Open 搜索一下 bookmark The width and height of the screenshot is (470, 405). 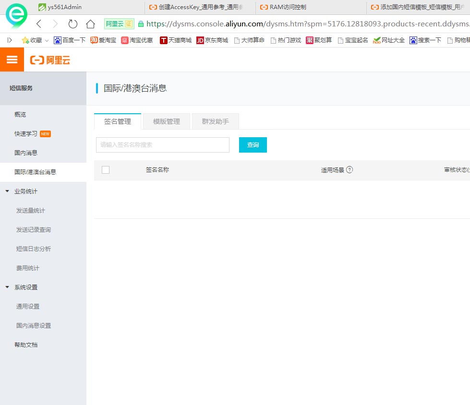[x=425, y=40]
